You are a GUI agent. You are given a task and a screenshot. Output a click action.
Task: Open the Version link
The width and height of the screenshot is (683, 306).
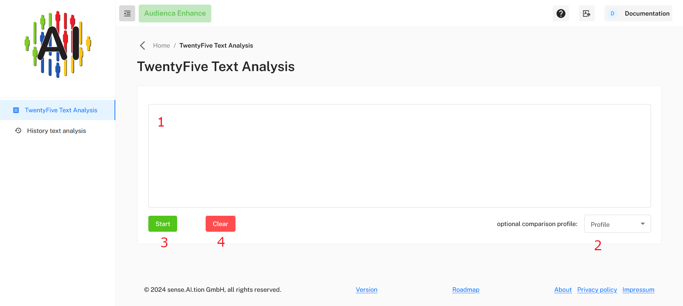point(366,290)
